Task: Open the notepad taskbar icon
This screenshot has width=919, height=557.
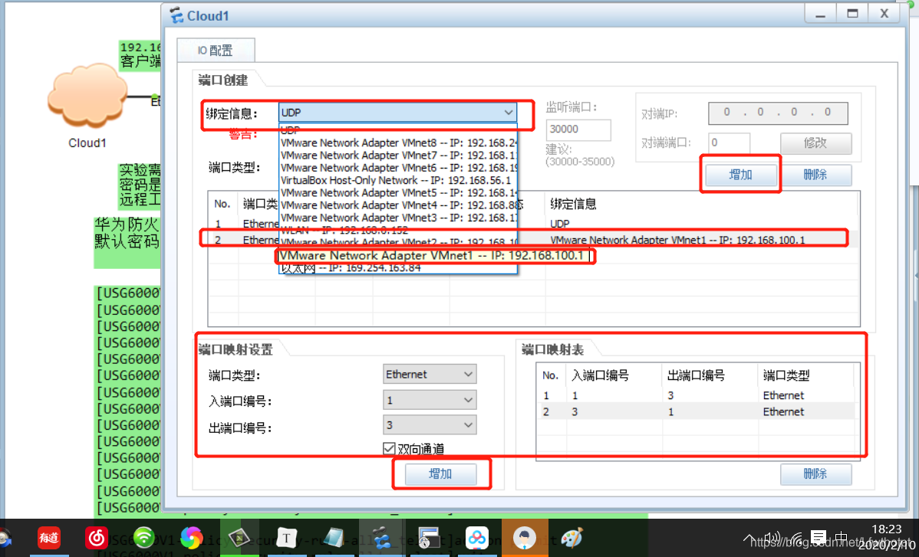Action: pyautogui.click(x=334, y=538)
